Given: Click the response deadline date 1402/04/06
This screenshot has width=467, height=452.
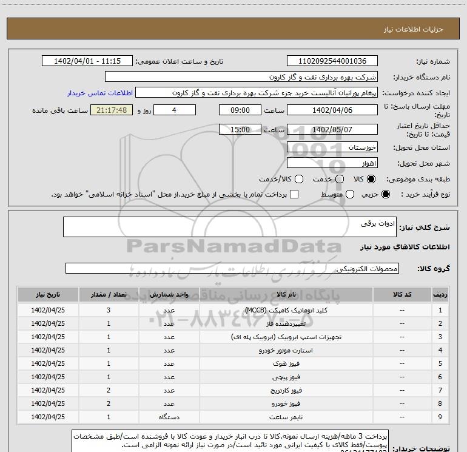Looking at the screenshot, I should (x=332, y=110).
